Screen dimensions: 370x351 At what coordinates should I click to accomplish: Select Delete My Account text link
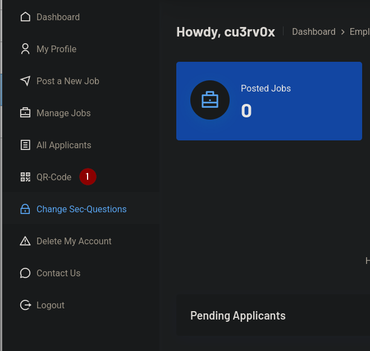click(x=74, y=241)
